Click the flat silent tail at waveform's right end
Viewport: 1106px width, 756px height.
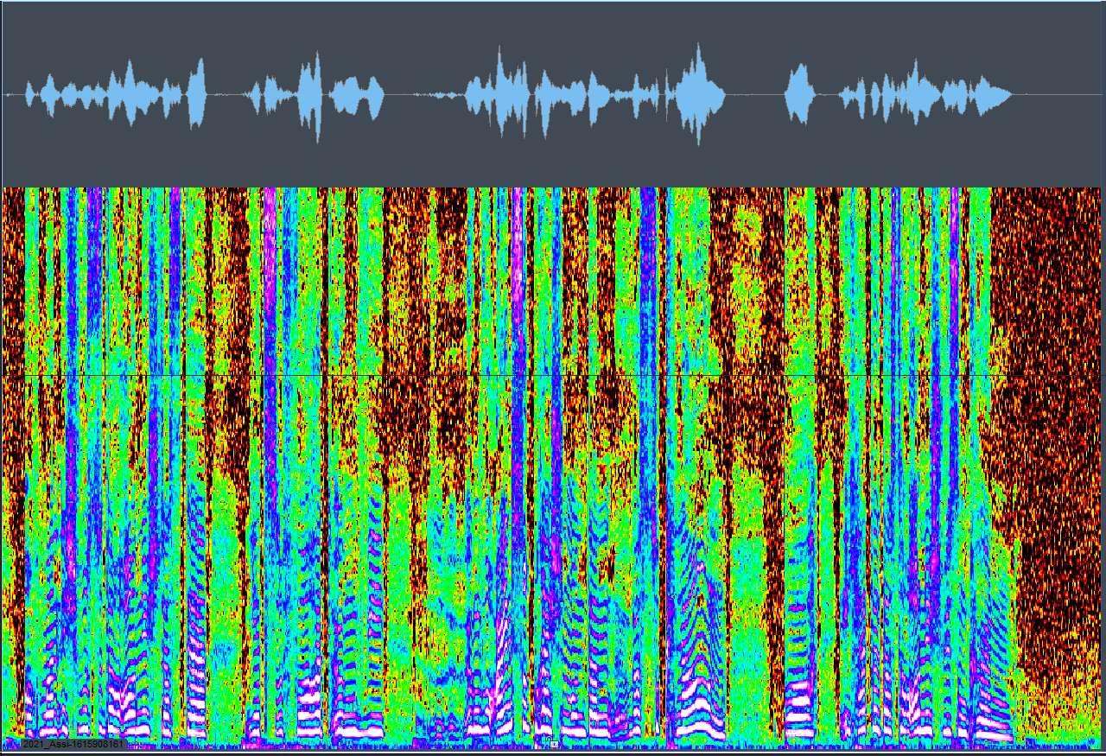[x=1058, y=94]
